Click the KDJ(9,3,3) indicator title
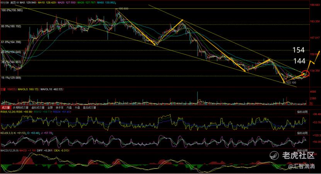This screenshot has height=174, width=321. coord(7,133)
